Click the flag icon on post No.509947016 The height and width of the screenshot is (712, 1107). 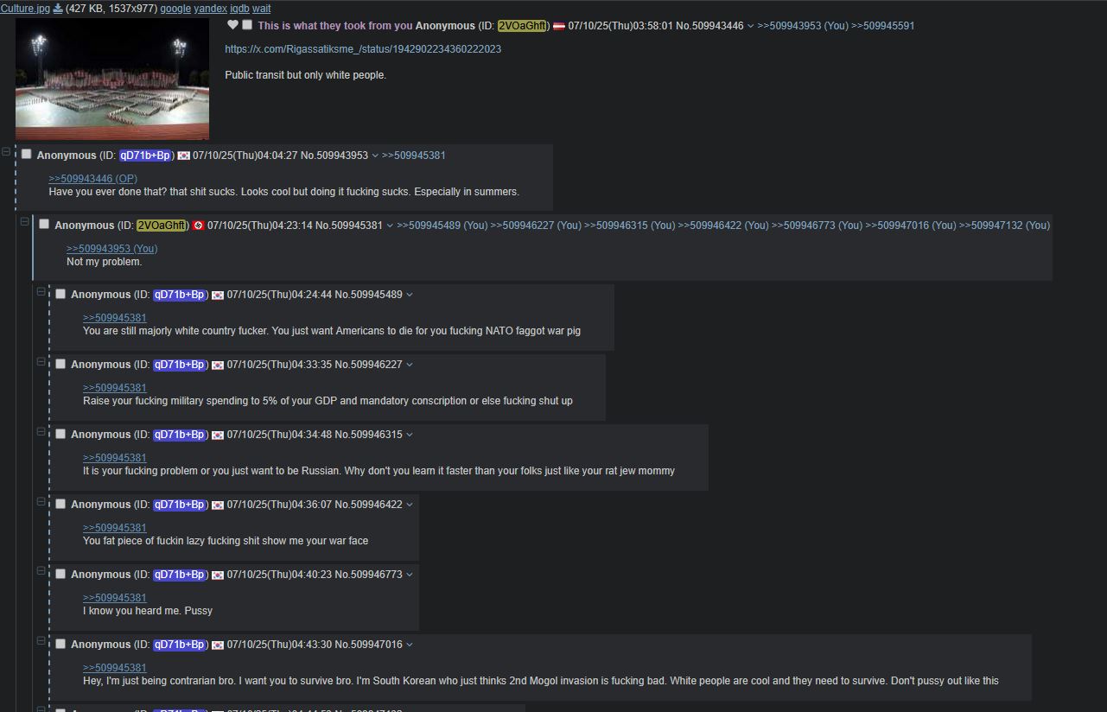[218, 645]
